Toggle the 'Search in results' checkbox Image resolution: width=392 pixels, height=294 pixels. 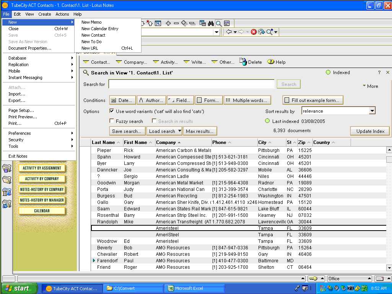click(154, 121)
